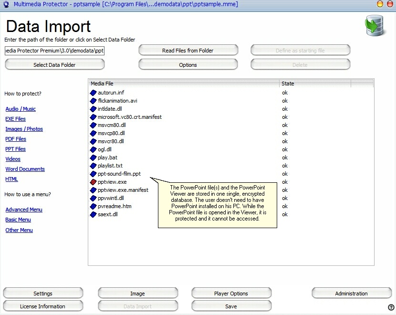This screenshot has width=396, height=315.
Task: Follow the Advanced Menu link
Action: [24, 210]
